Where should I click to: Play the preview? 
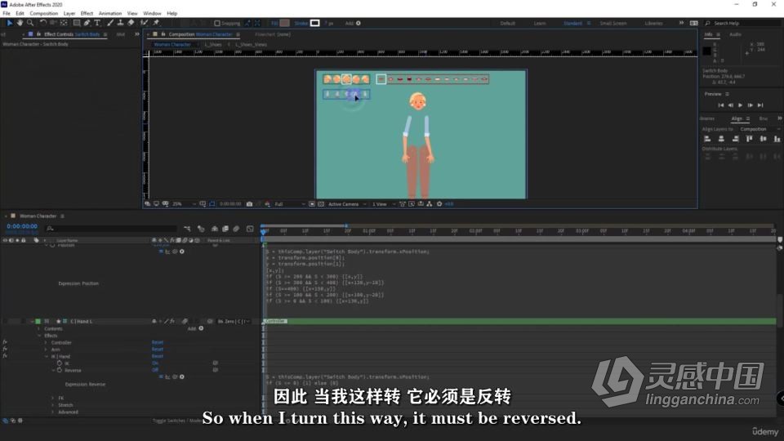(x=740, y=105)
